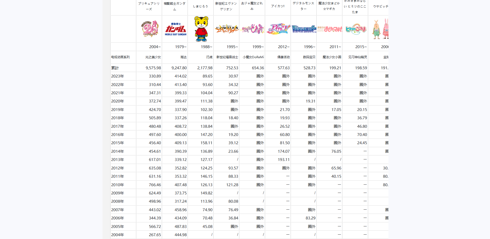Select the Shimajiro tiger character image
The image size is (490, 239).
click(x=201, y=29)
